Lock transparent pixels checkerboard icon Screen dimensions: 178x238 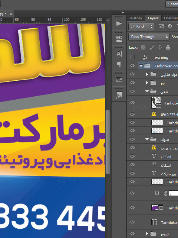[x=143, y=47]
